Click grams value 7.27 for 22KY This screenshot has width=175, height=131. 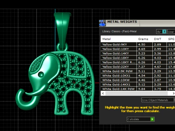141,67
